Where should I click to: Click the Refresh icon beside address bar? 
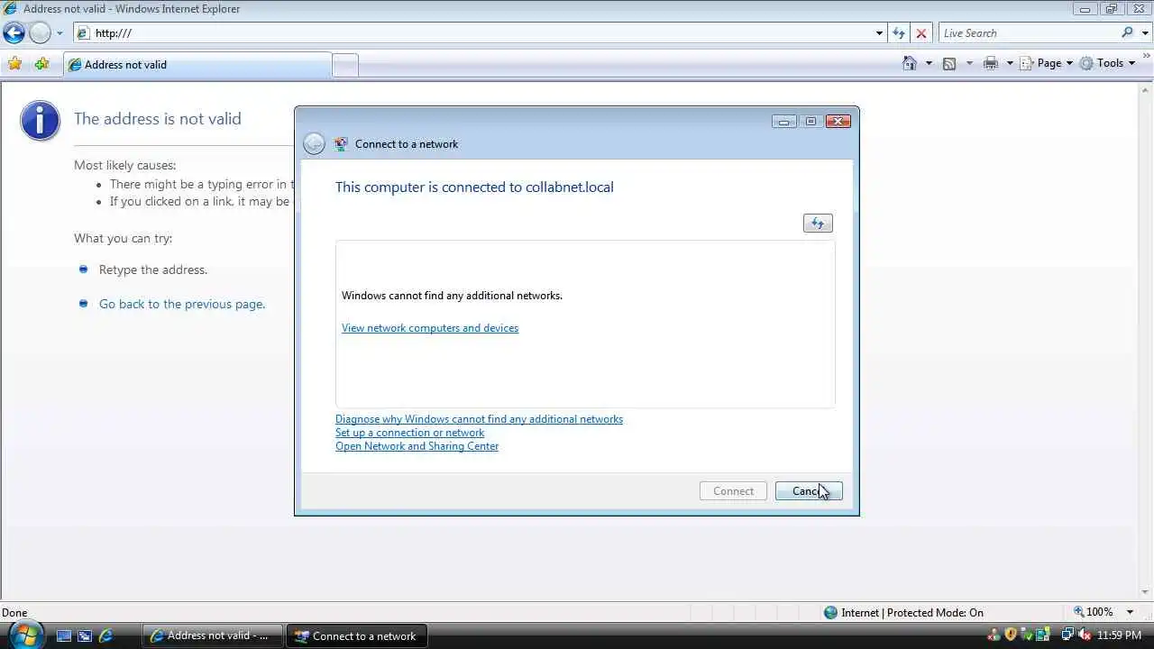click(898, 33)
